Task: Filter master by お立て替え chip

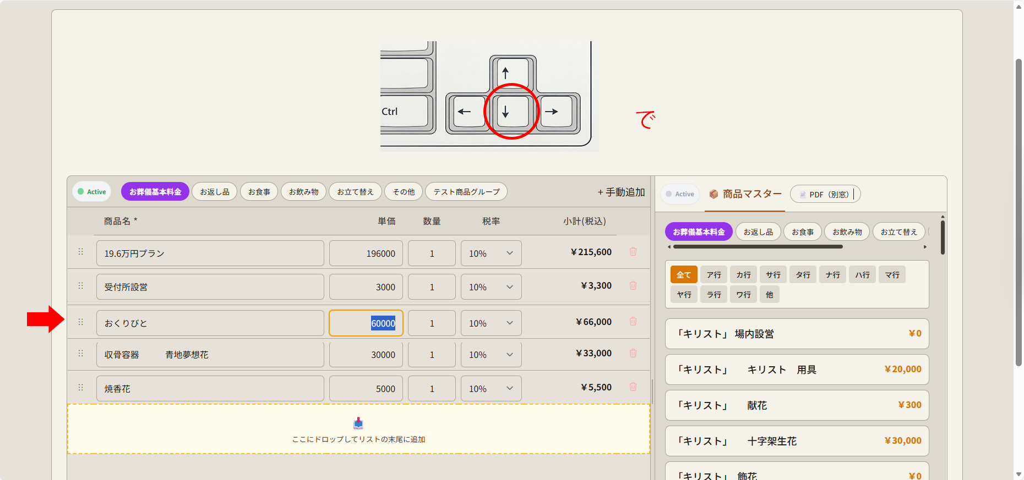Action: pyautogui.click(x=899, y=232)
